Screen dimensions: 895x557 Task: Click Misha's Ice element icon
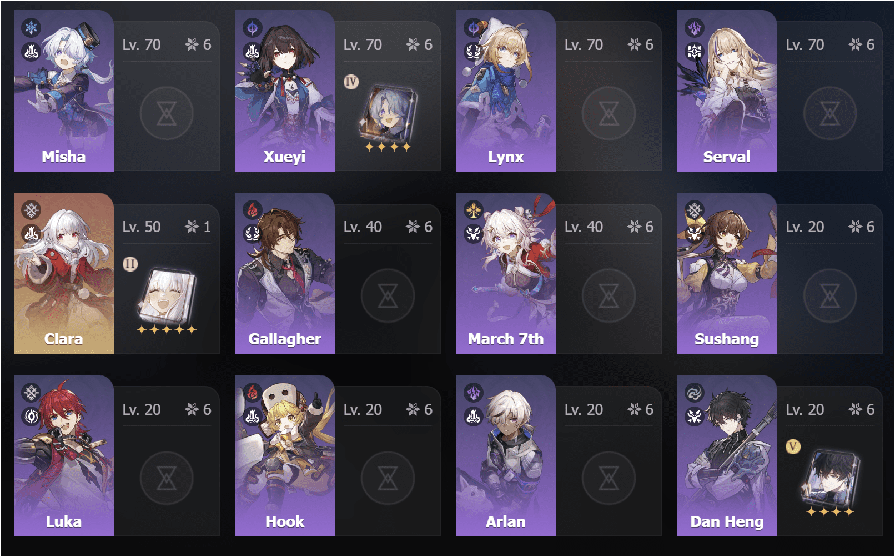pyautogui.click(x=31, y=27)
